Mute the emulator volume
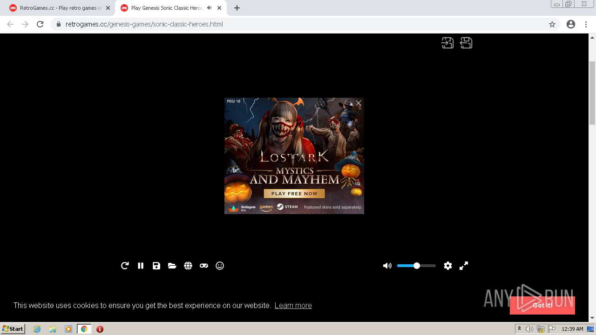 pyautogui.click(x=387, y=266)
